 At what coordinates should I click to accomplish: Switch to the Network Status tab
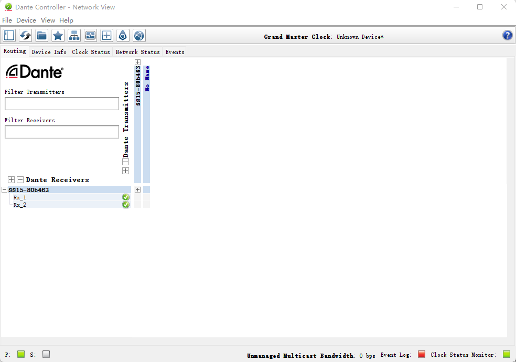[137, 52]
